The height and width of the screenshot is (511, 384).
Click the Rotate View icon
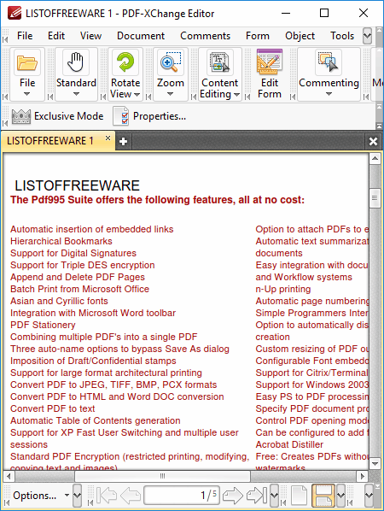tap(125, 62)
